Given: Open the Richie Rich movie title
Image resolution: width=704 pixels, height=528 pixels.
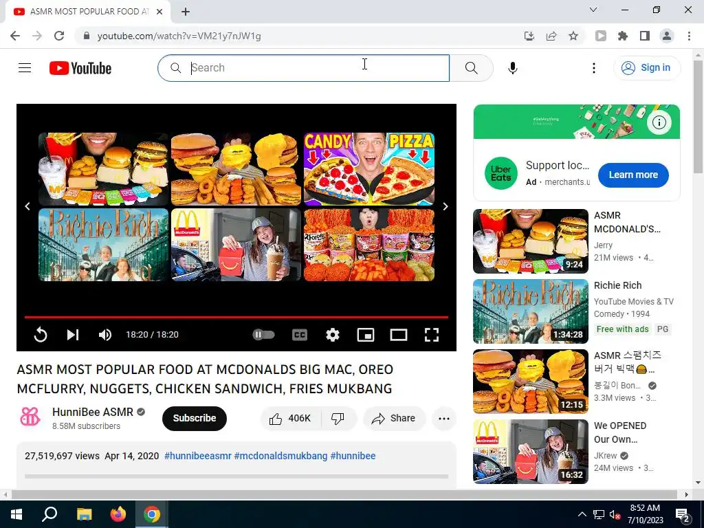Looking at the screenshot, I should (x=618, y=285).
